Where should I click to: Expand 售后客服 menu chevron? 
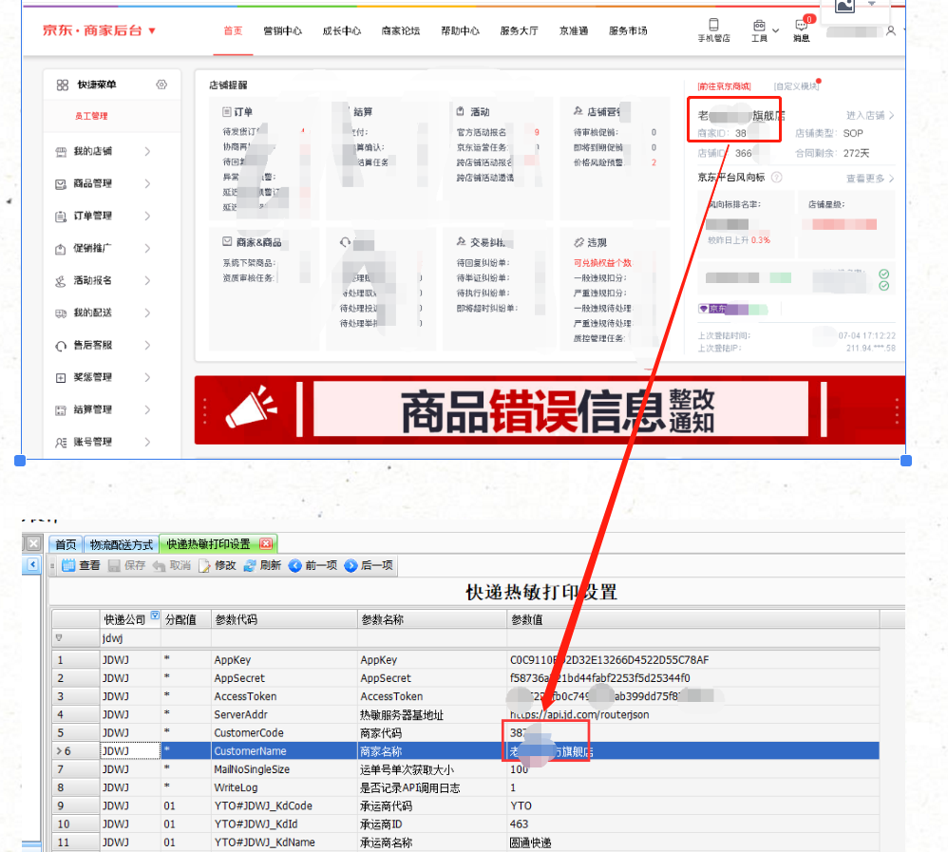(x=147, y=346)
